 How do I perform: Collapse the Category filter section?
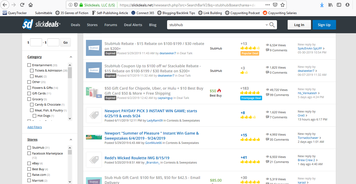point(71,57)
